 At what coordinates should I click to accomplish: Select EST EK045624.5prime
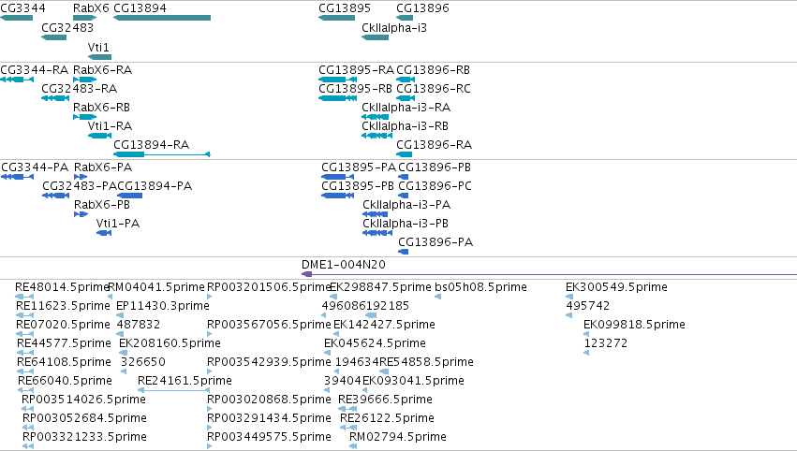tap(376, 343)
